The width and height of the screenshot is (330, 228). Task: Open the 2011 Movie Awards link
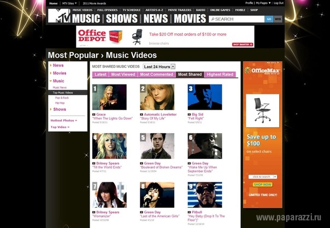(95, 3)
